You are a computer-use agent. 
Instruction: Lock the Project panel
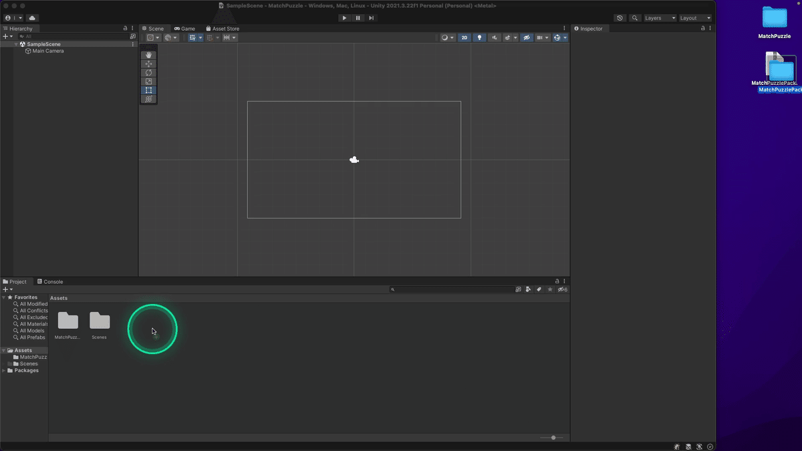point(557,281)
